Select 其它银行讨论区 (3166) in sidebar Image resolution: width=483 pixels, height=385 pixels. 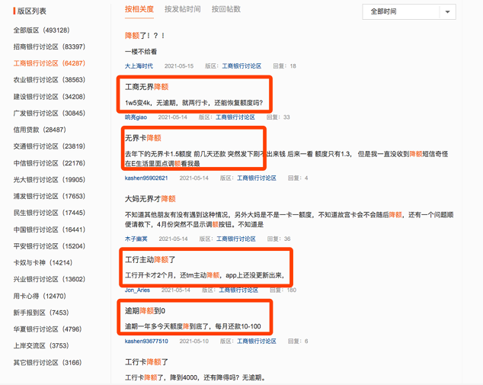coord(47,362)
